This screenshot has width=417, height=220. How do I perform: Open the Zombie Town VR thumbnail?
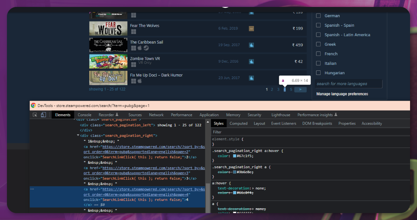click(x=108, y=61)
